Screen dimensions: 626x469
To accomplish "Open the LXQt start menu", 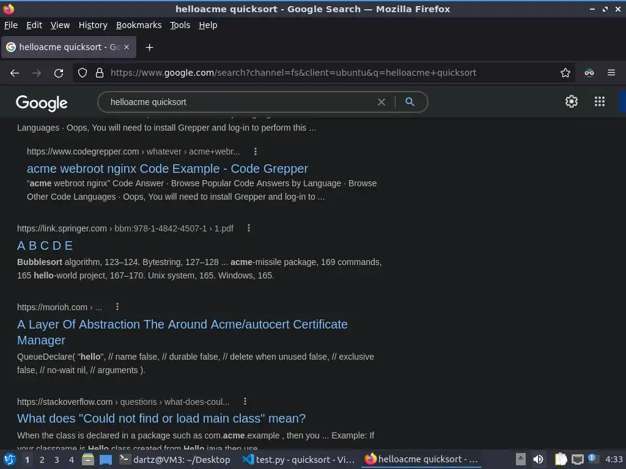I will click(x=10, y=459).
